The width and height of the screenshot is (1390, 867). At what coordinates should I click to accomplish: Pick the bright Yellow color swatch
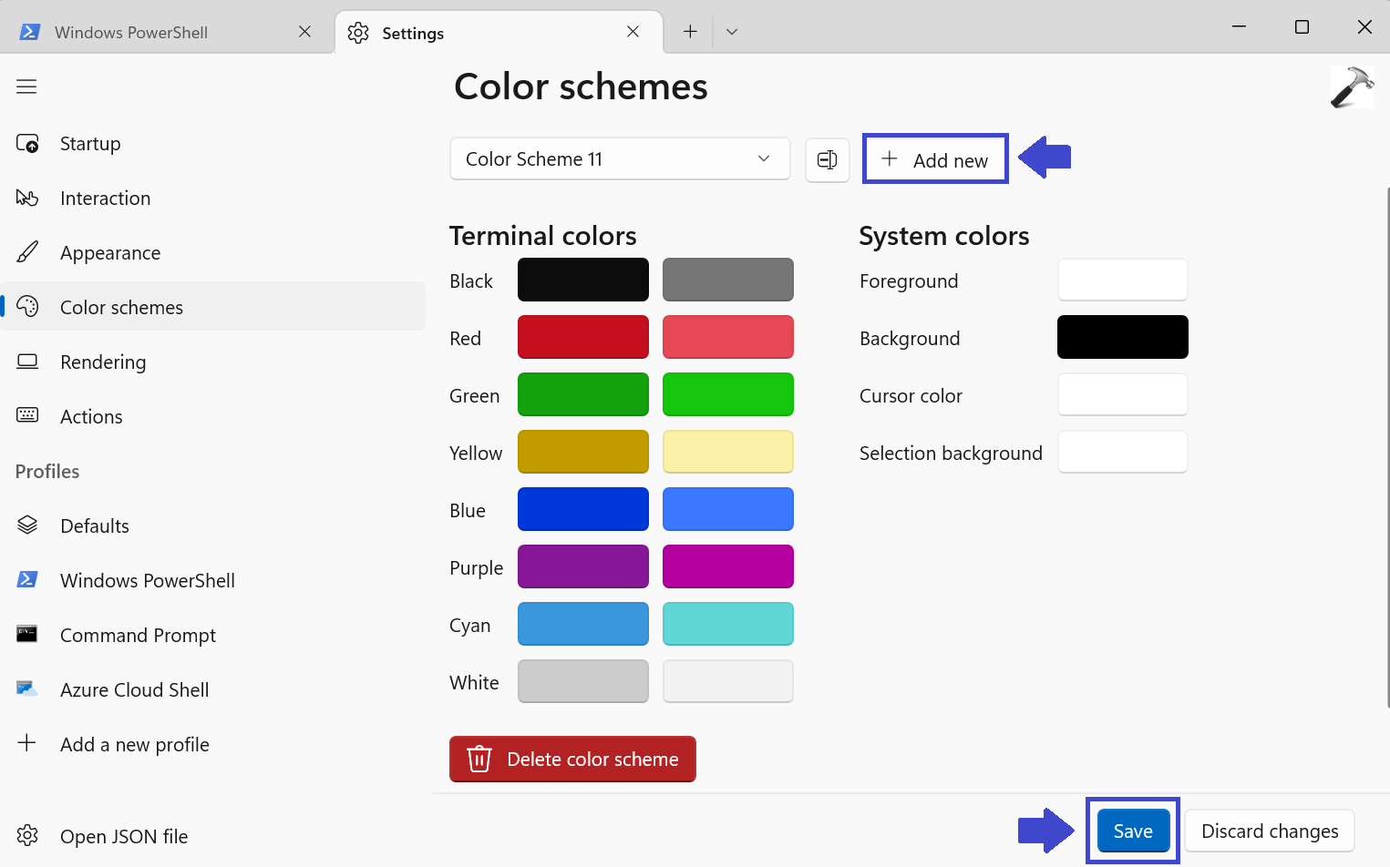(727, 453)
